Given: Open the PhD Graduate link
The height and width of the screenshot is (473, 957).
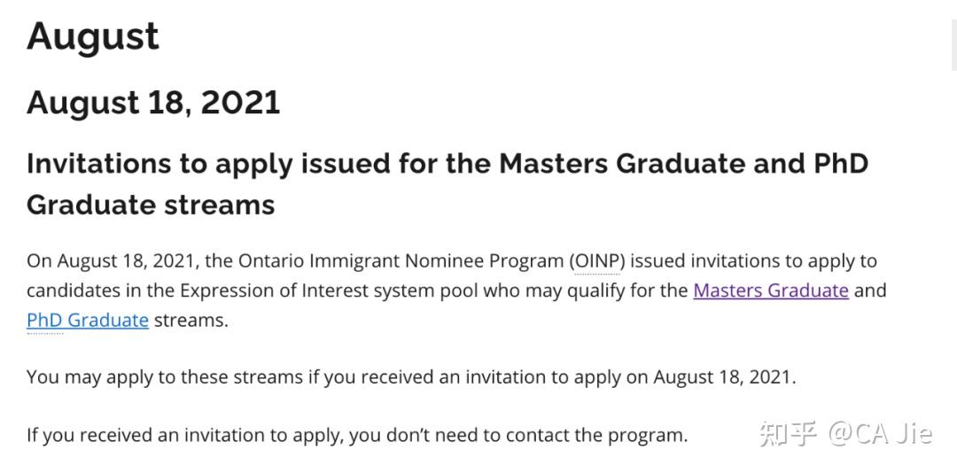Looking at the screenshot, I should tap(87, 320).
